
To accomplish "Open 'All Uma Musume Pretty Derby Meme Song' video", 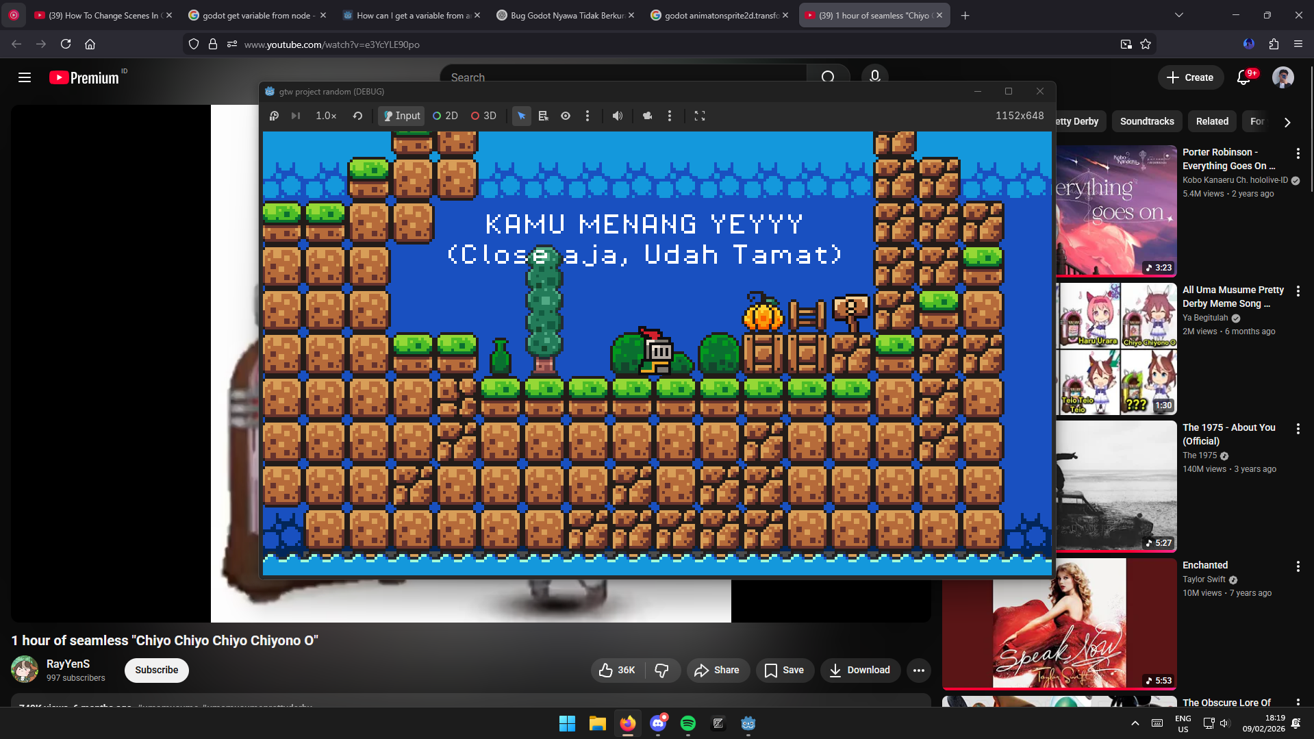I will pos(1233,297).
